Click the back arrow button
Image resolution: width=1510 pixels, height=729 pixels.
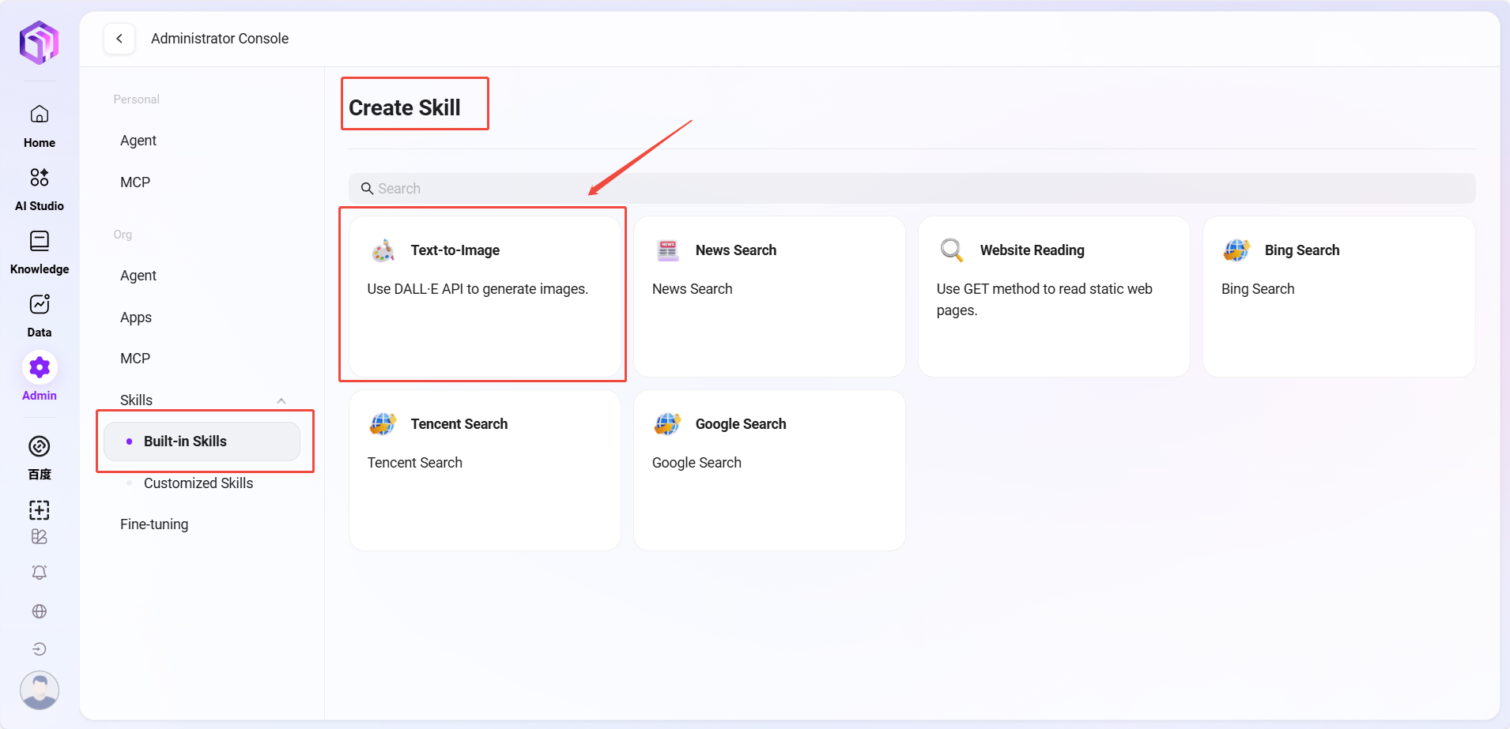(119, 39)
